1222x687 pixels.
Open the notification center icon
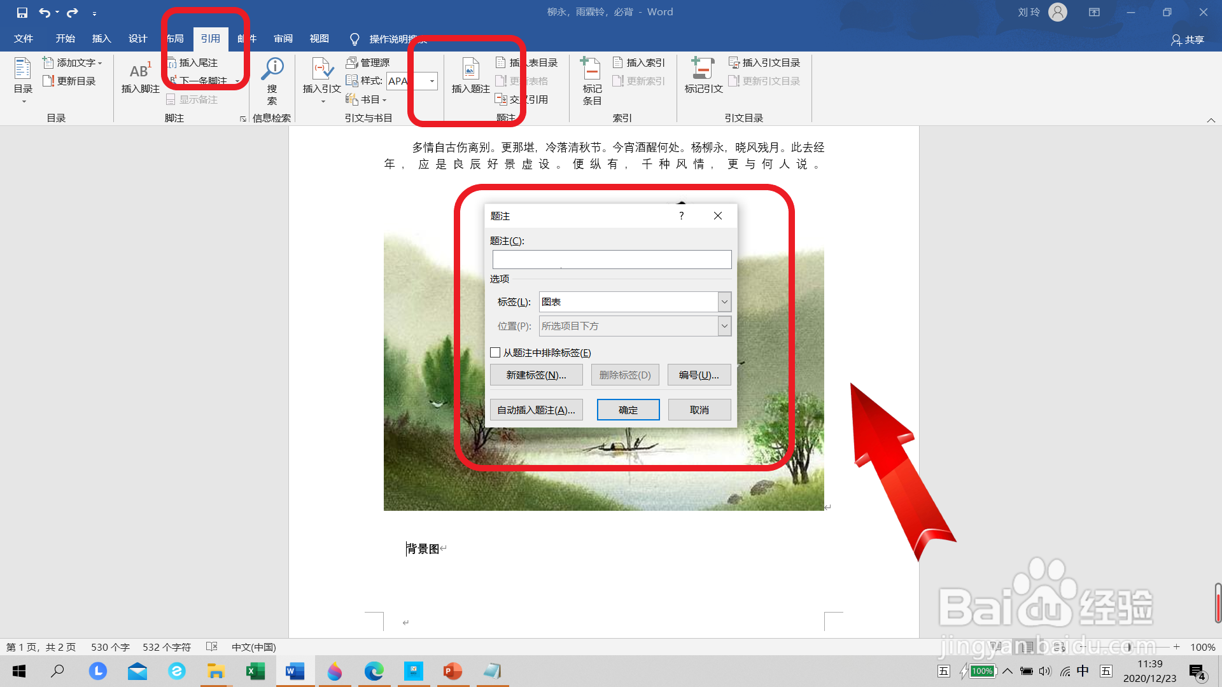tap(1198, 672)
